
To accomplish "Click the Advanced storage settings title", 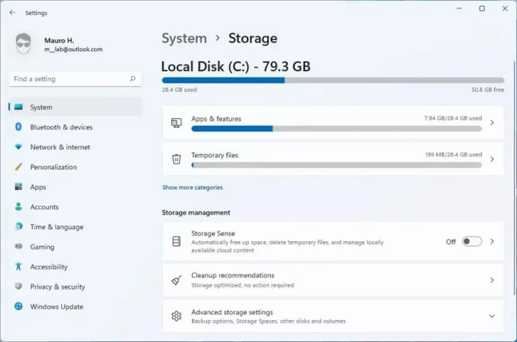I will tap(232, 312).
